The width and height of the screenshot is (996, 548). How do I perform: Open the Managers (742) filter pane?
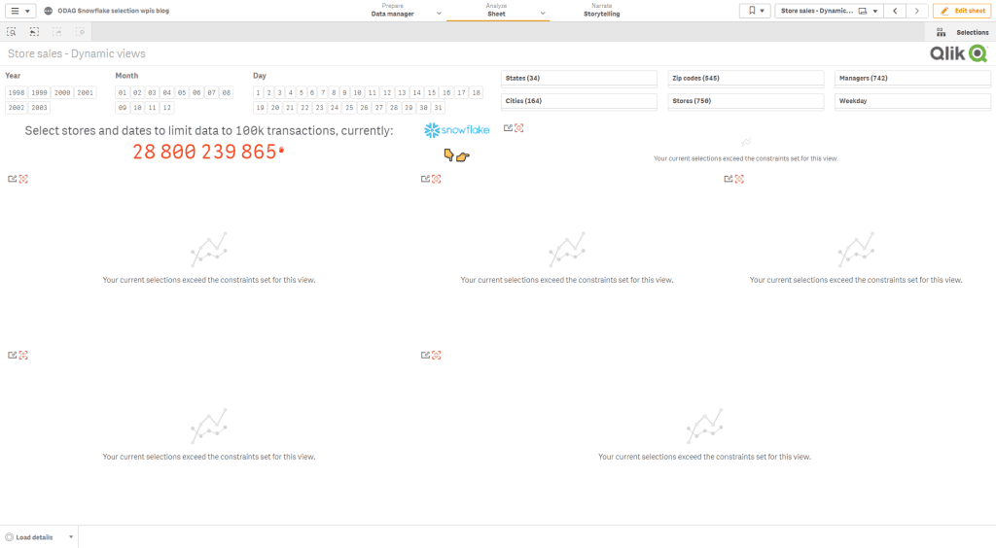tap(911, 78)
